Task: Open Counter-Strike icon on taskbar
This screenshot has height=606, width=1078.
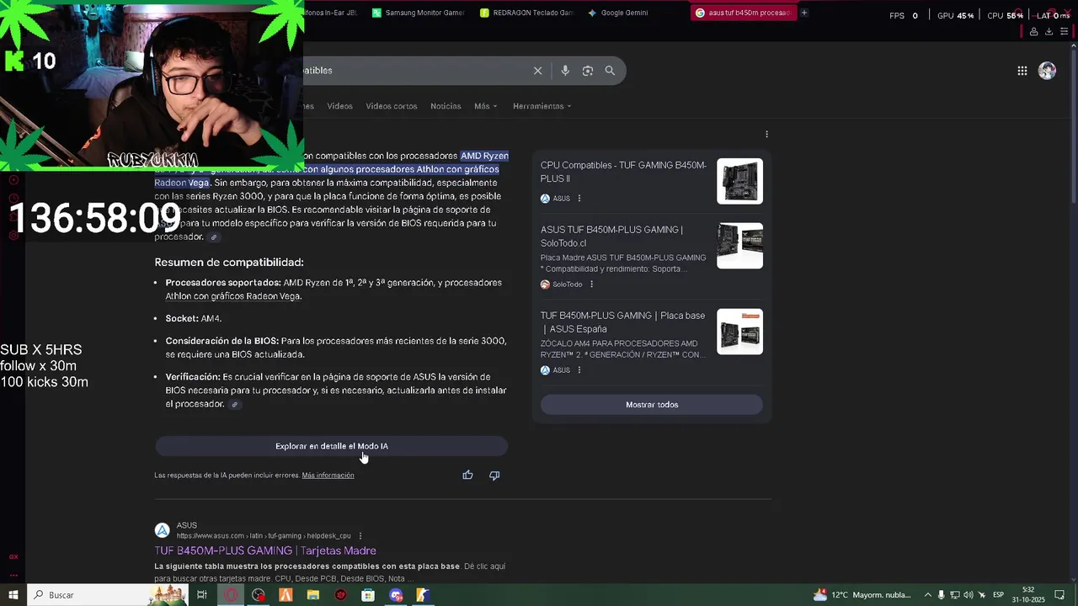Action: pos(423,595)
